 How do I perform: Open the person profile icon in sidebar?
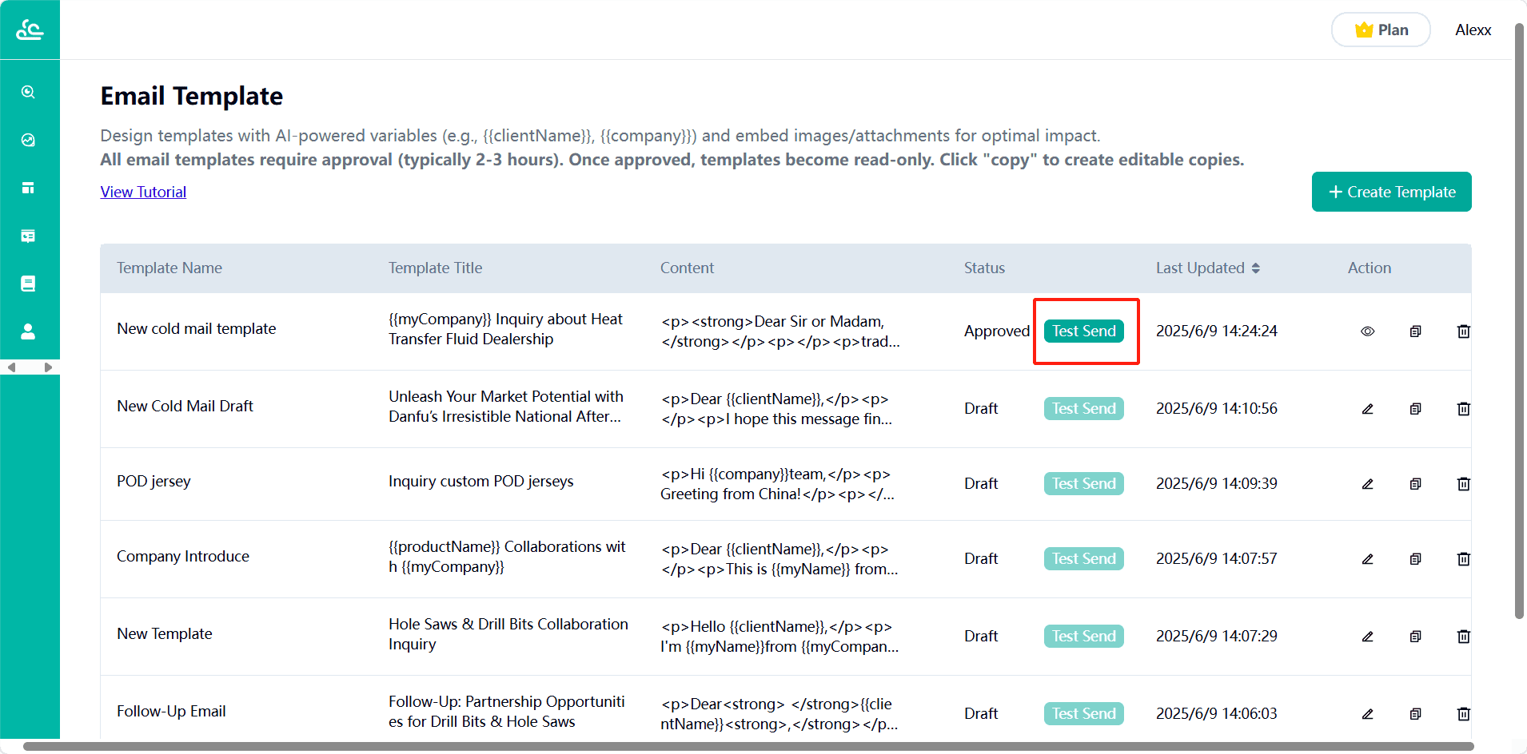click(x=28, y=331)
